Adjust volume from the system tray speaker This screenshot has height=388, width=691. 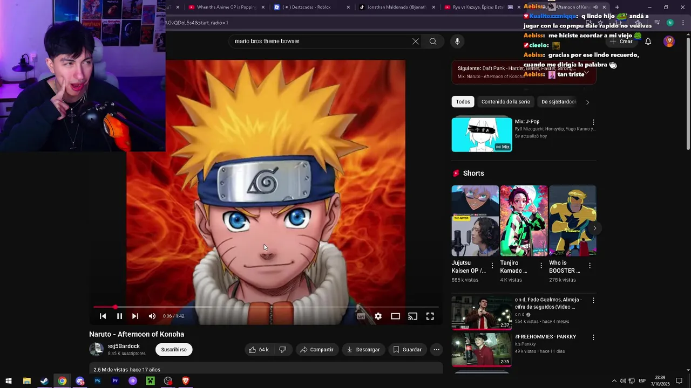pyautogui.click(x=622, y=381)
